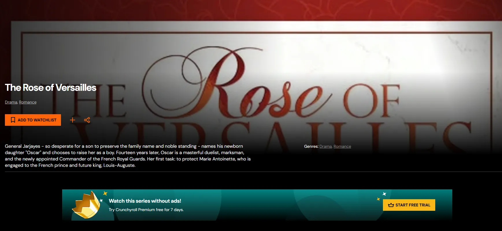Click the plus icon beside Add to Watchlist
Viewport: 502px width, 231px height.
click(73, 120)
